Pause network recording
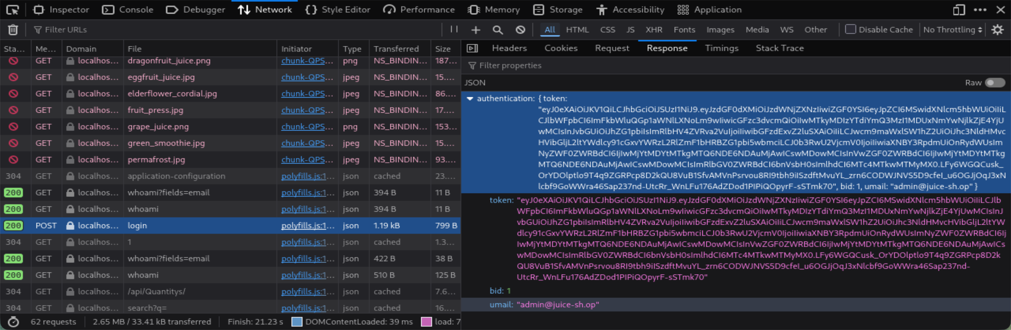This screenshot has height=330, width=1011. click(x=454, y=29)
